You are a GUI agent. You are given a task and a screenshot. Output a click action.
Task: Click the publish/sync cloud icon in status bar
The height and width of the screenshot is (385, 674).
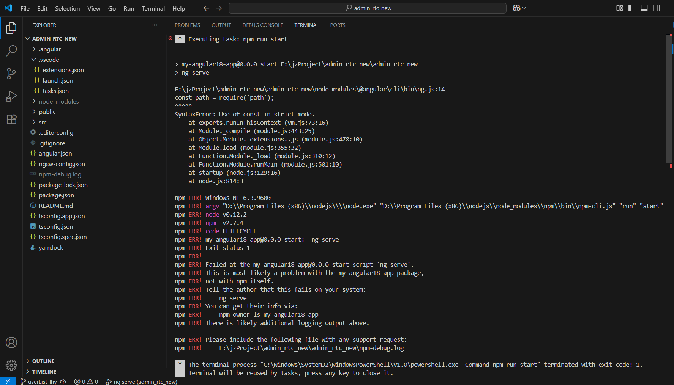(63, 382)
